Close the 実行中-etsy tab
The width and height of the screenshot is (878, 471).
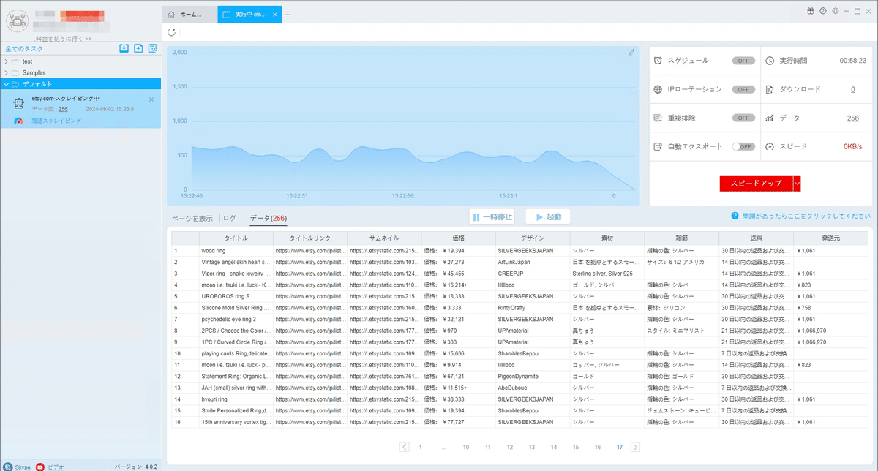click(274, 15)
